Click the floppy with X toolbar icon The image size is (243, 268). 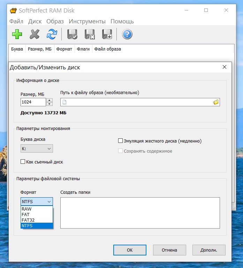(x=90, y=34)
